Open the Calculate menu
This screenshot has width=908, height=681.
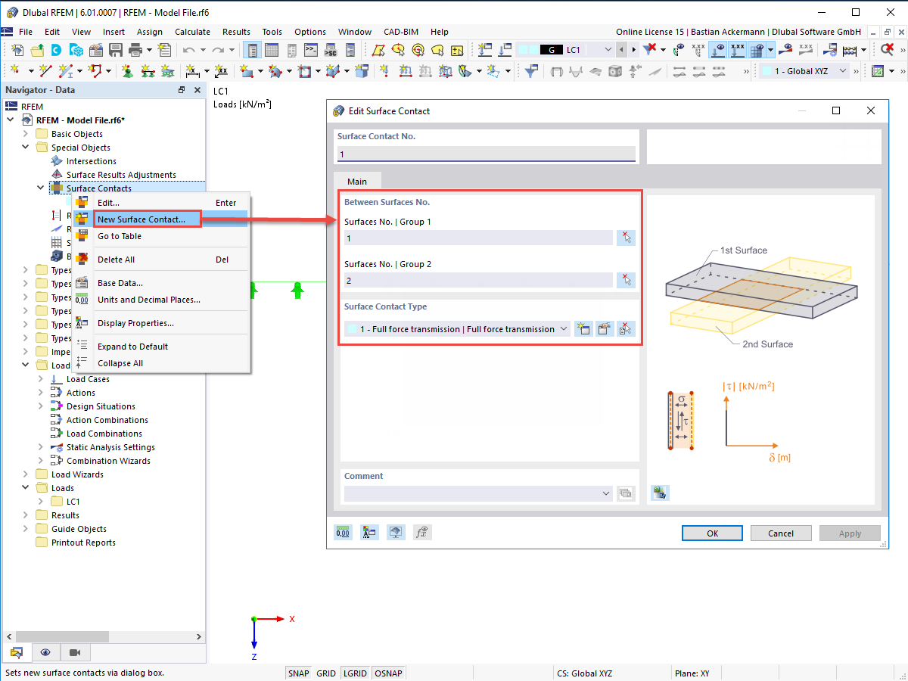point(192,32)
